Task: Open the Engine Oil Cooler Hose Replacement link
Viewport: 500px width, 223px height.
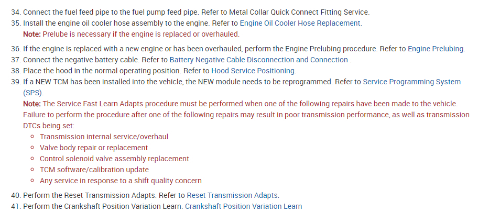Action: 300,23
